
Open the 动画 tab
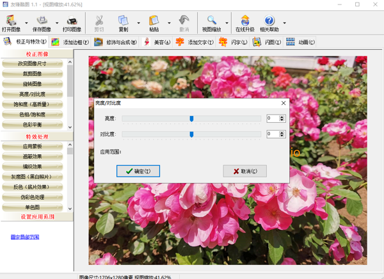pyautogui.click(x=301, y=42)
